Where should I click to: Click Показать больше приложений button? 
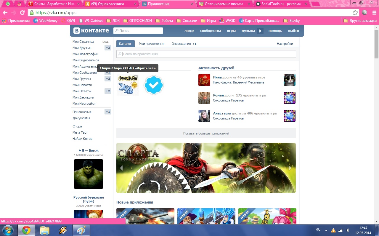pos(206,133)
